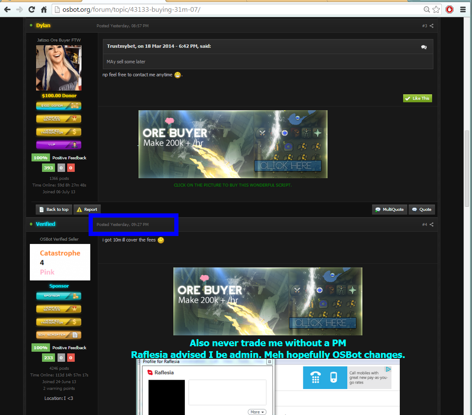472x415 pixels.
Task: Report Dylan's post
Action: [87, 210]
